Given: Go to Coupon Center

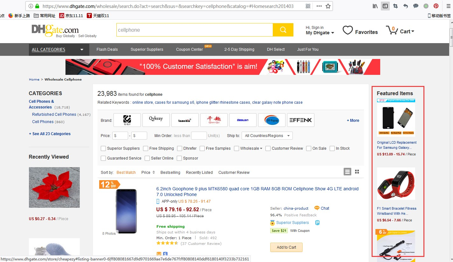Looking at the screenshot, I should point(189,49).
